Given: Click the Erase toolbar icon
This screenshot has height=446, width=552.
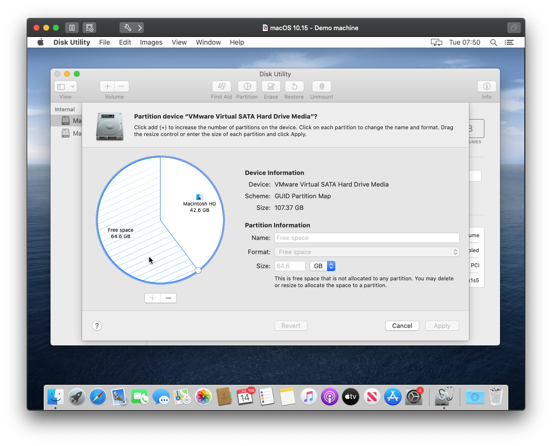Looking at the screenshot, I should tap(271, 86).
